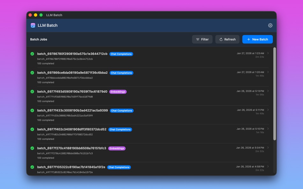Click the 'Jan 26, 2026 at 5:11 PM' timestamp

tap(250, 110)
